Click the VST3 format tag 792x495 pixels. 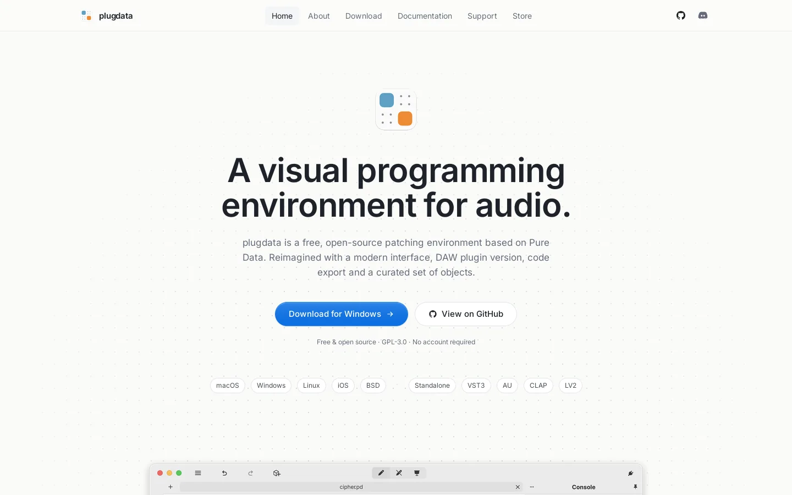(476, 386)
